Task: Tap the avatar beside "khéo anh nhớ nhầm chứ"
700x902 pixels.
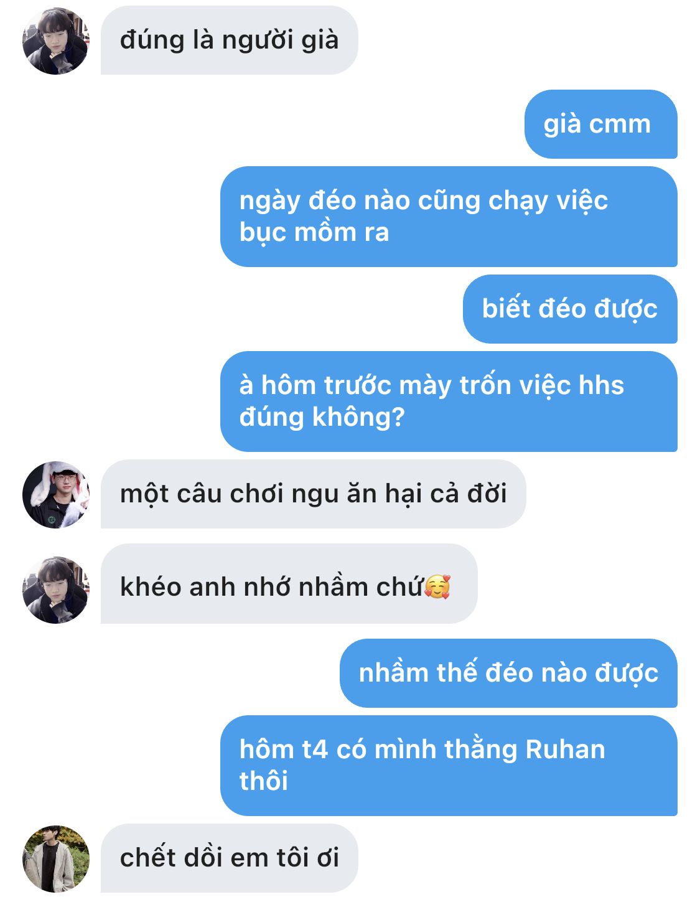Action: (56, 590)
